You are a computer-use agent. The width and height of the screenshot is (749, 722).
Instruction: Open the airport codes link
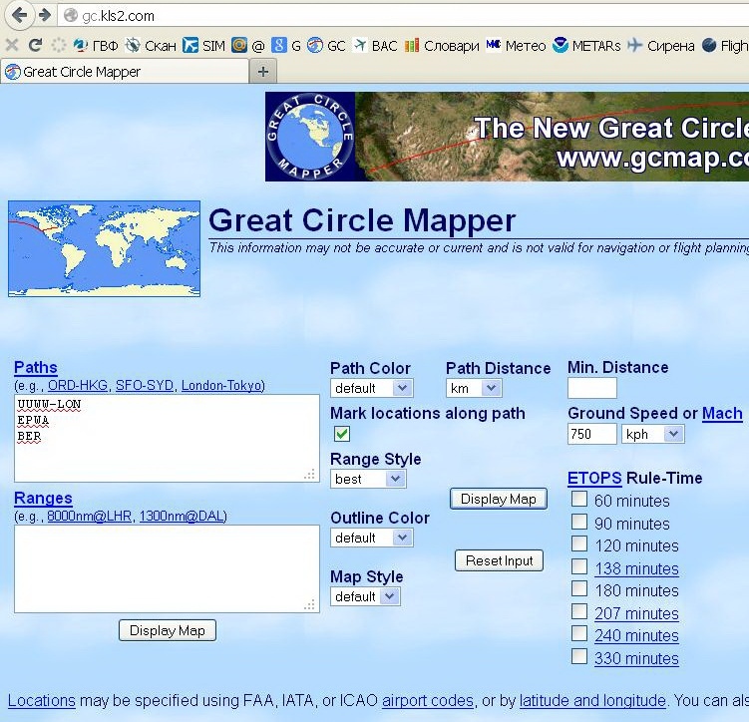(428, 700)
